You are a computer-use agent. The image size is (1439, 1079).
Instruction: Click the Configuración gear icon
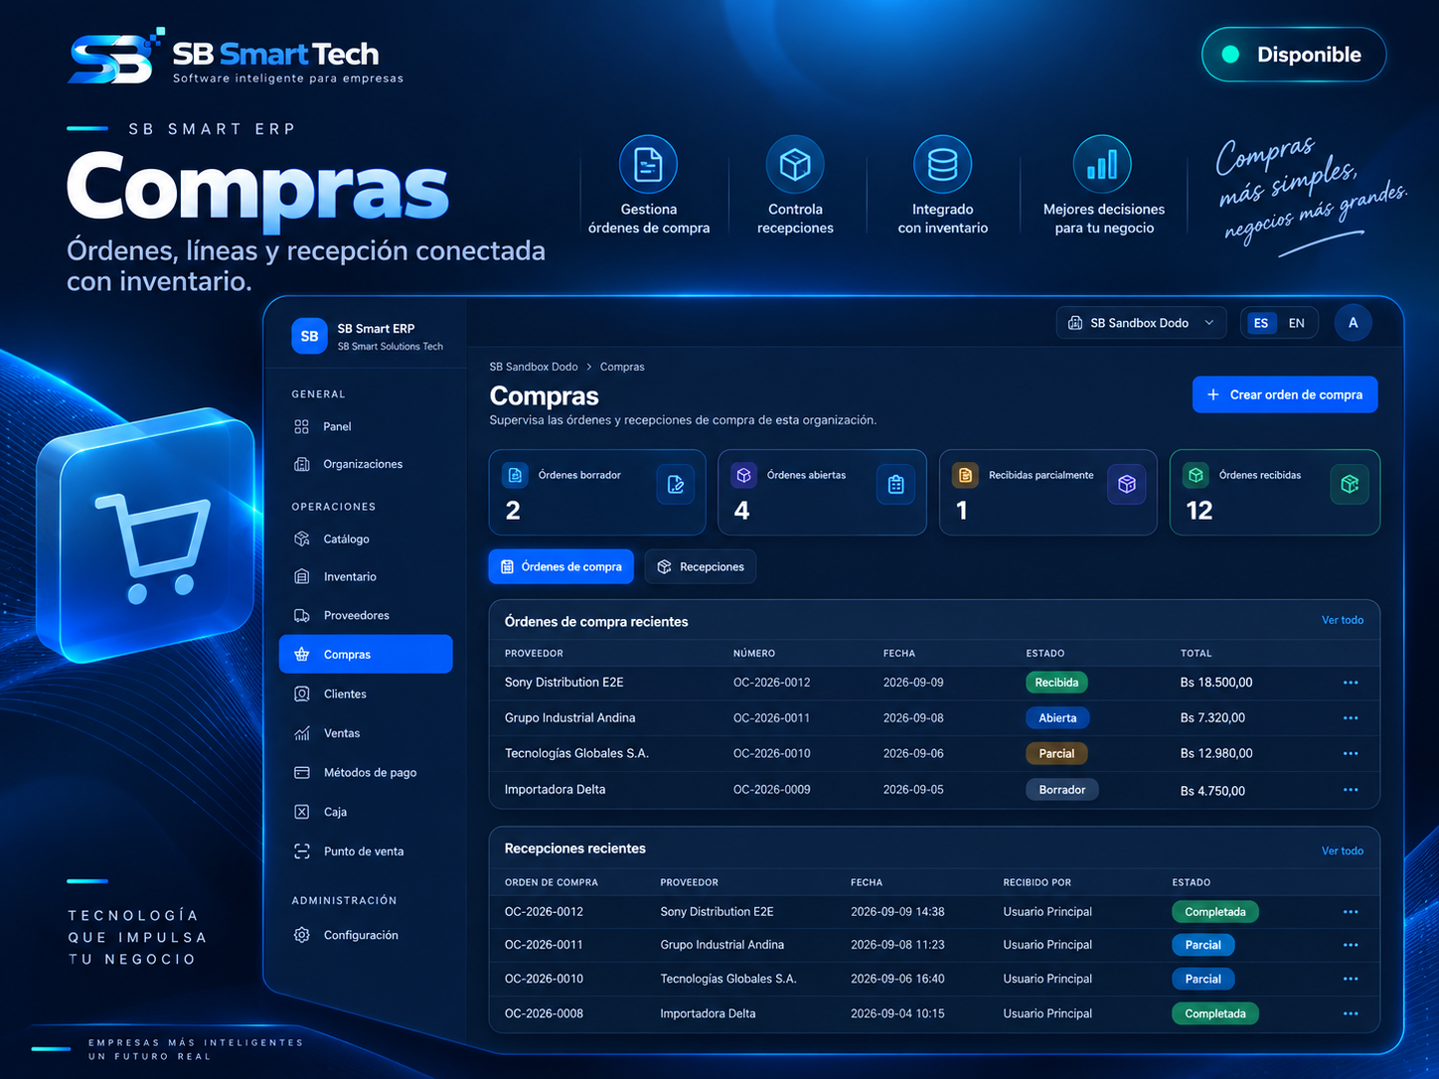[x=301, y=935]
